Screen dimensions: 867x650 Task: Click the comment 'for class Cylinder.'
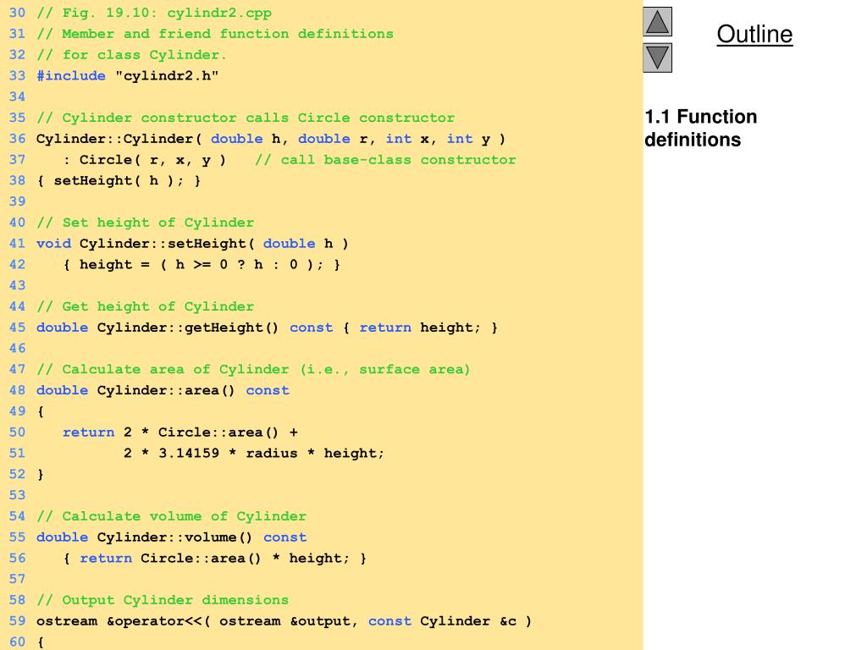point(131,55)
